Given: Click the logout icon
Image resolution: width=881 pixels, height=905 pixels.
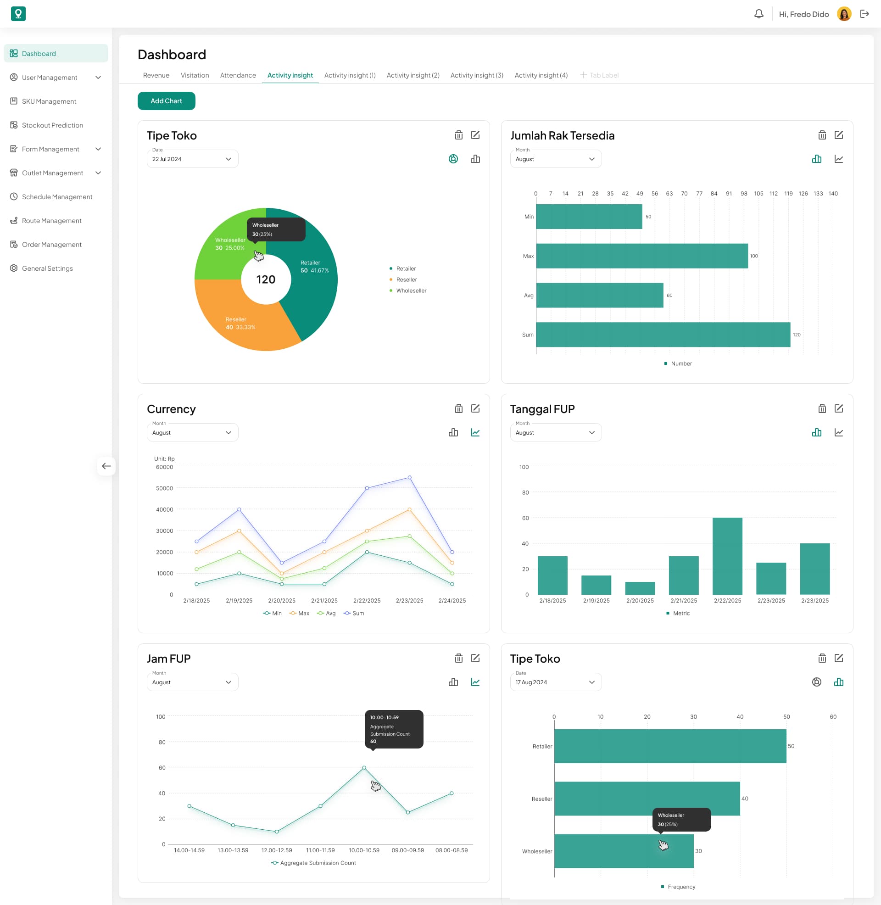Looking at the screenshot, I should [x=864, y=14].
